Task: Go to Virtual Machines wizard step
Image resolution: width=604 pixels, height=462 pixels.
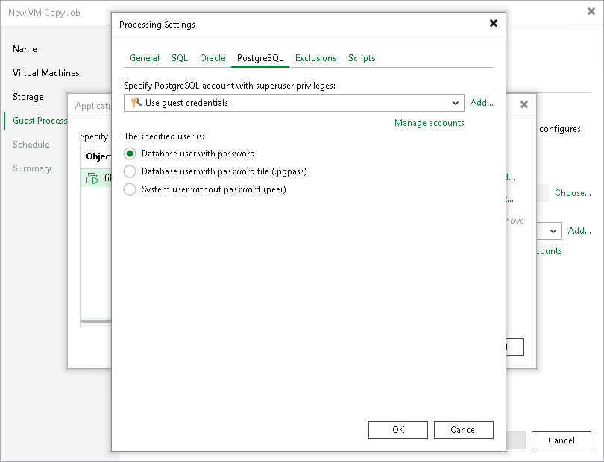Action: [45, 73]
